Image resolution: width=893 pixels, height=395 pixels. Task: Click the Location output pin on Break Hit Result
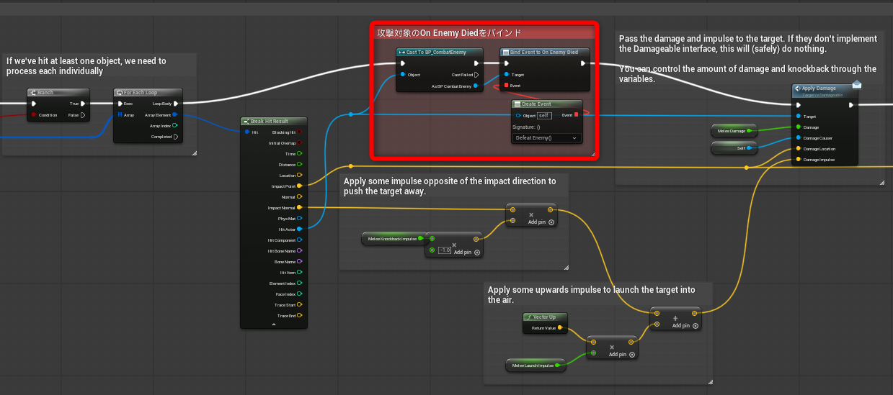tap(299, 176)
